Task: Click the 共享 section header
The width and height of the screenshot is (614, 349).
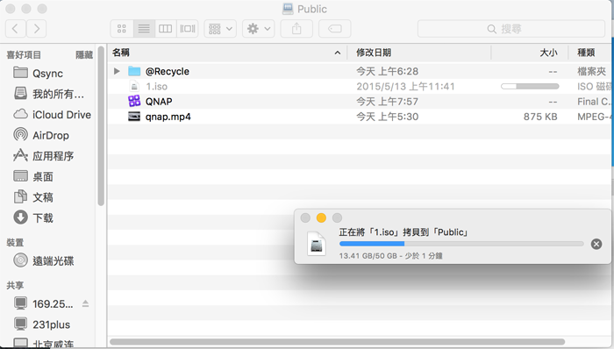Action: [x=15, y=286]
